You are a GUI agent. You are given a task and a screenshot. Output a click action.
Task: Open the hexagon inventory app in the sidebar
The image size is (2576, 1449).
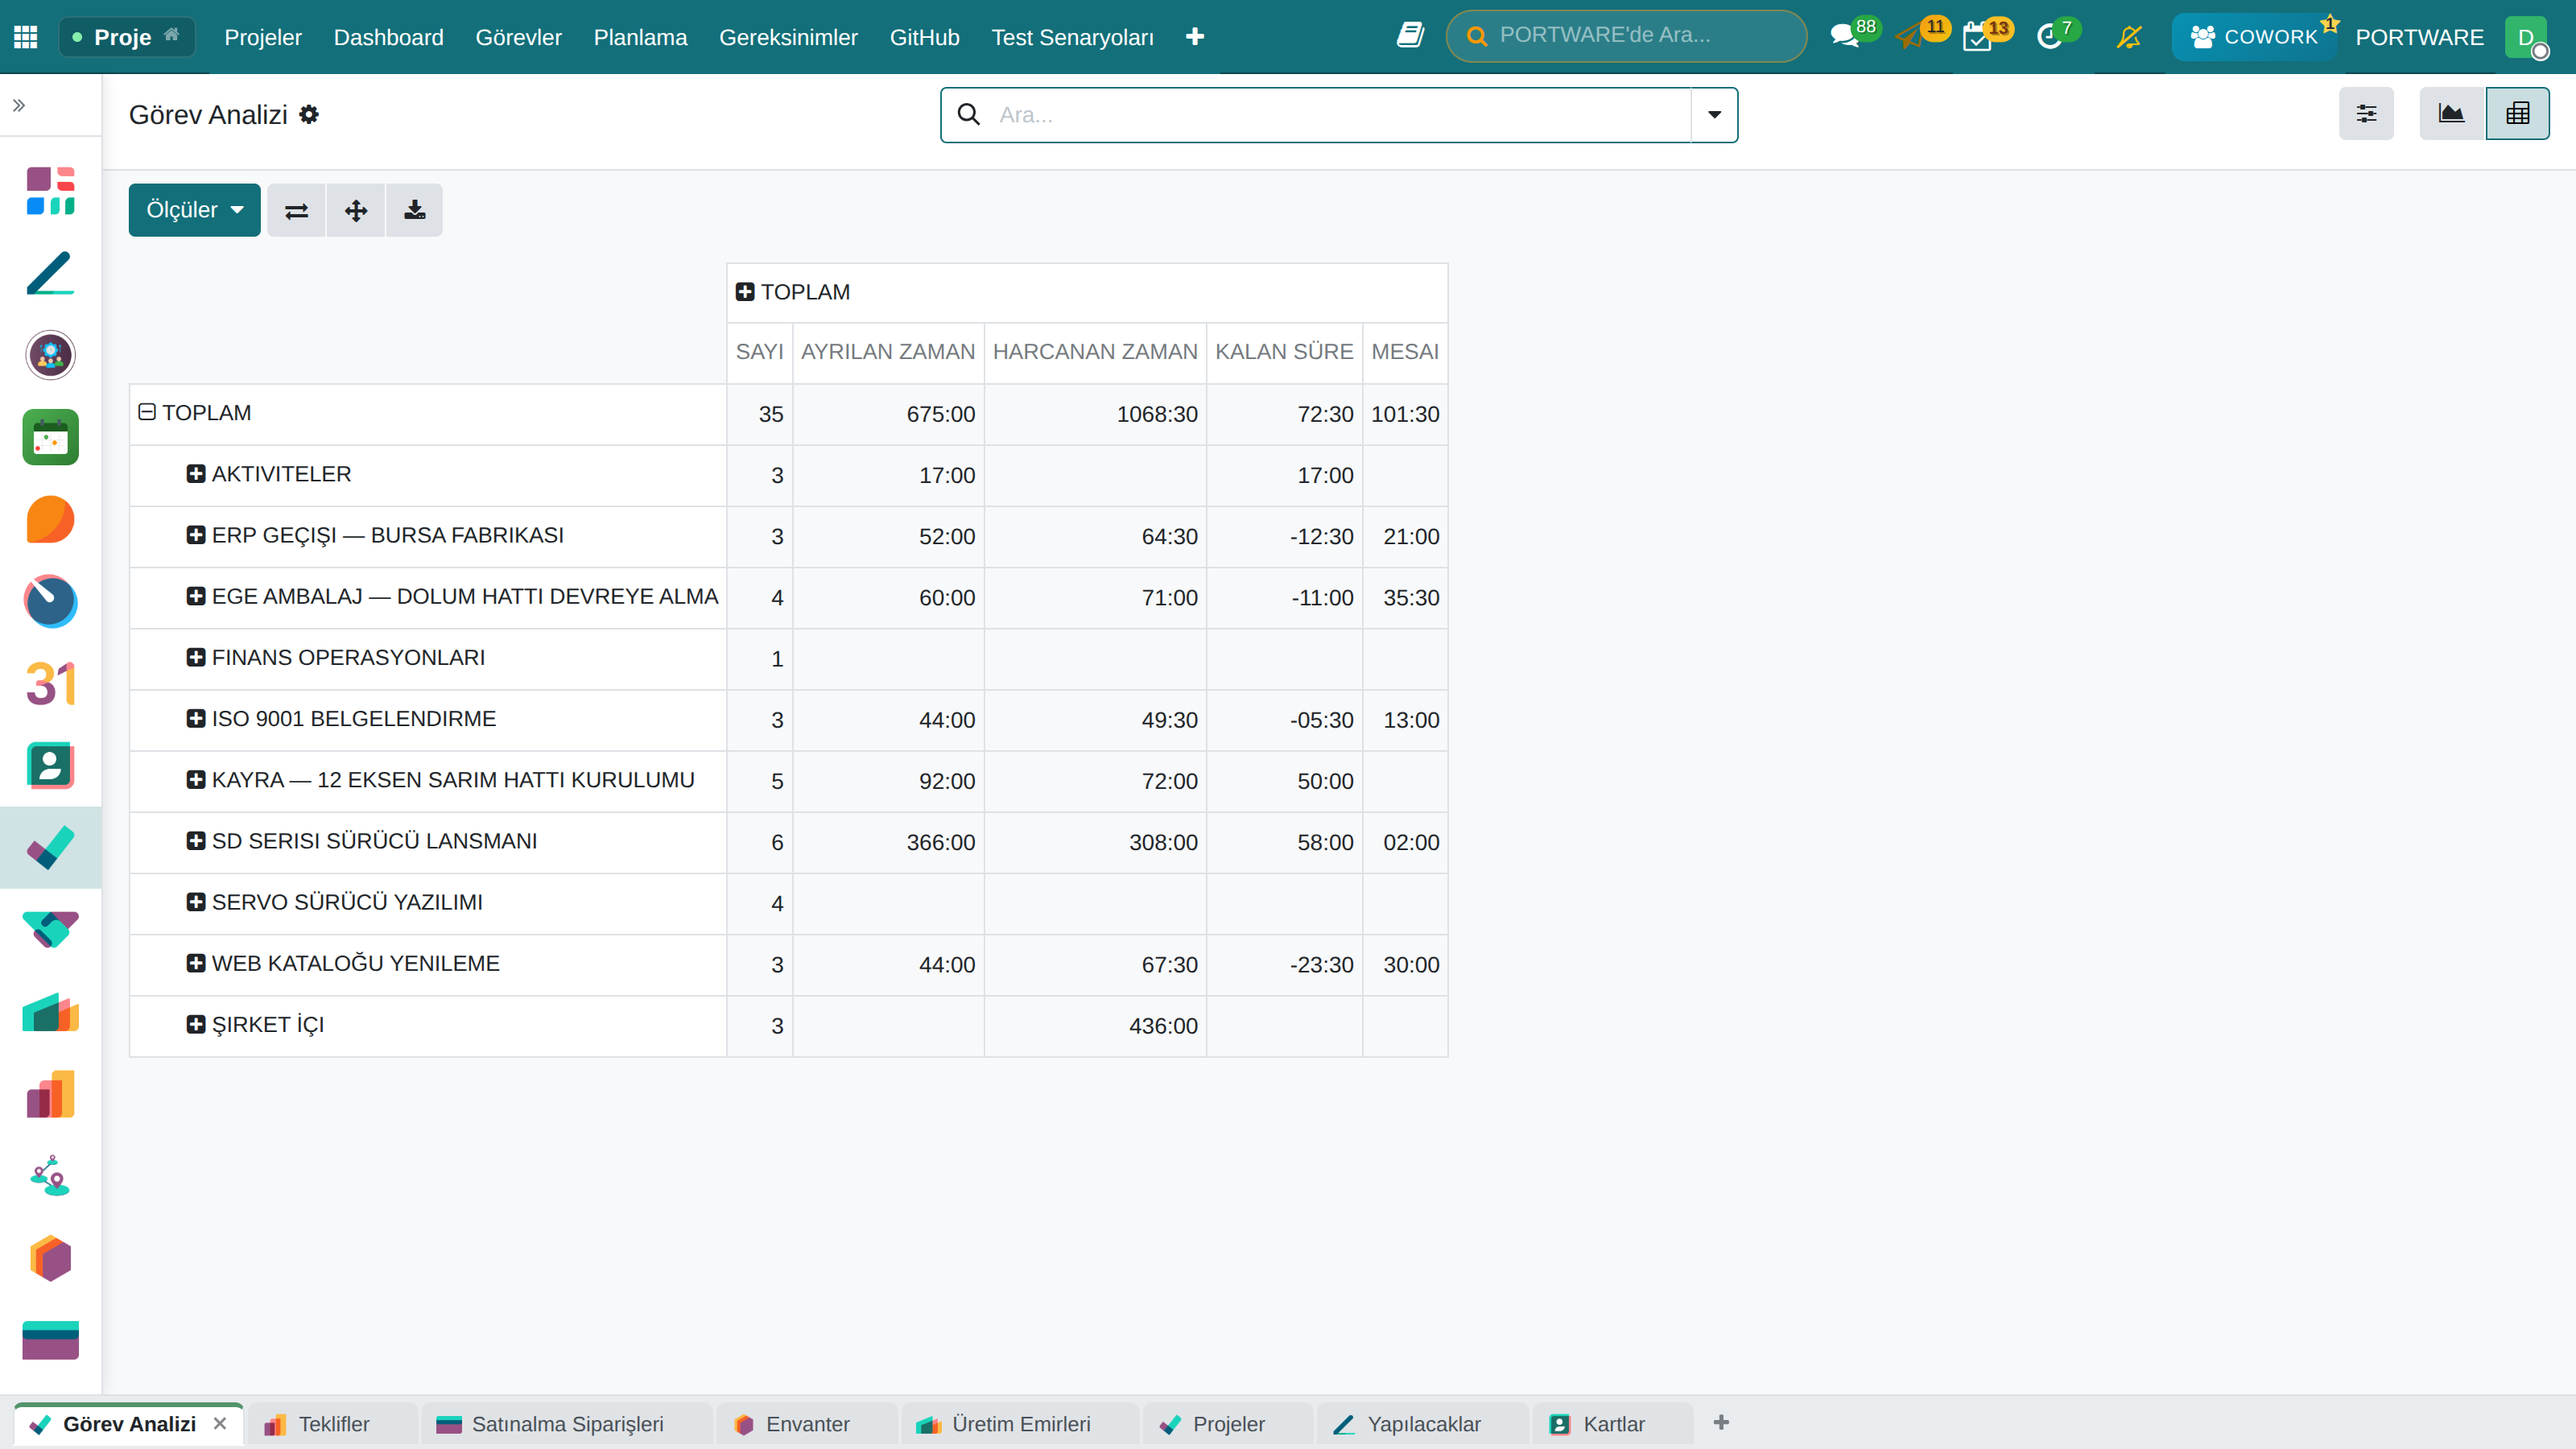pyautogui.click(x=51, y=1257)
